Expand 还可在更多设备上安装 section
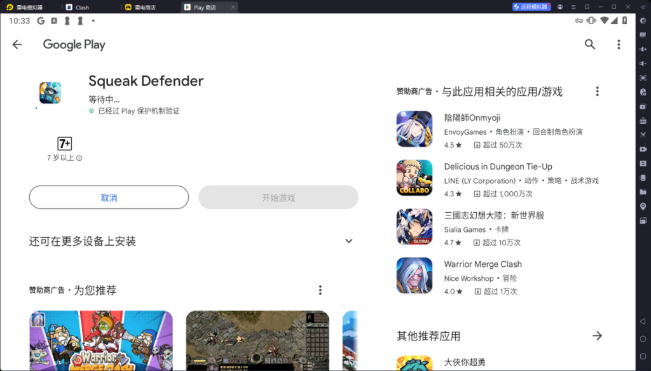Viewport: 651px width, 371px height. coord(349,241)
